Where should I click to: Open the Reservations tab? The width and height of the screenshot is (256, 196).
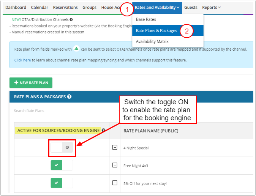pos(65,8)
